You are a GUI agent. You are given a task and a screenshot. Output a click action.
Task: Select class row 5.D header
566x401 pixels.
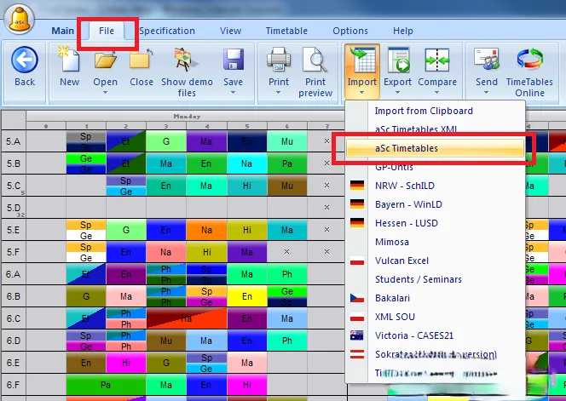click(x=14, y=208)
